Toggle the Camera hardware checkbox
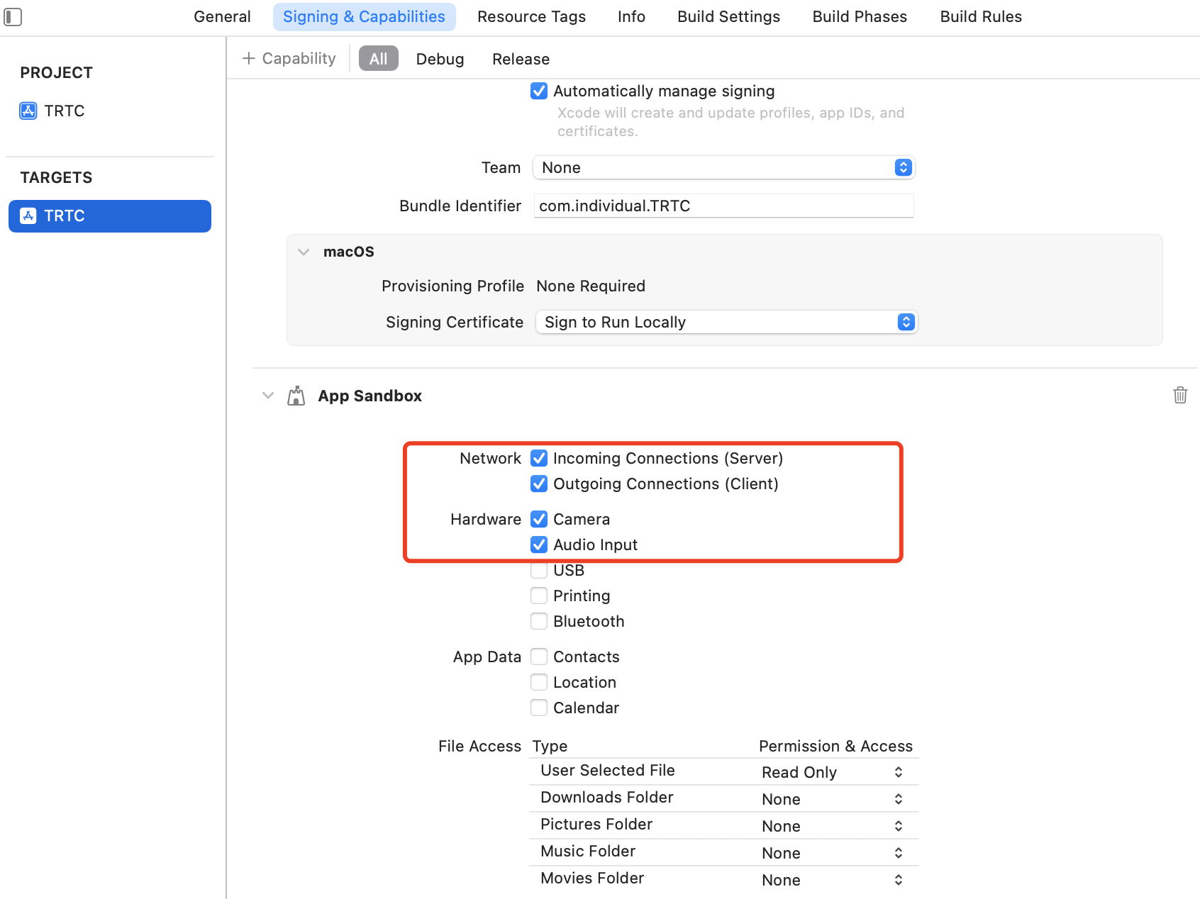 tap(539, 519)
